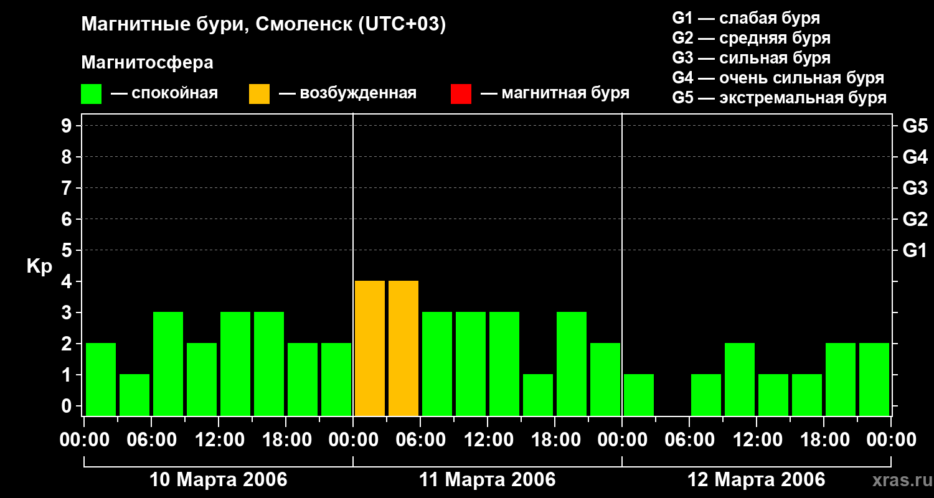Click the orange возбужденная legend swatch
This screenshot has height=498, width=934.
(259, 94)
